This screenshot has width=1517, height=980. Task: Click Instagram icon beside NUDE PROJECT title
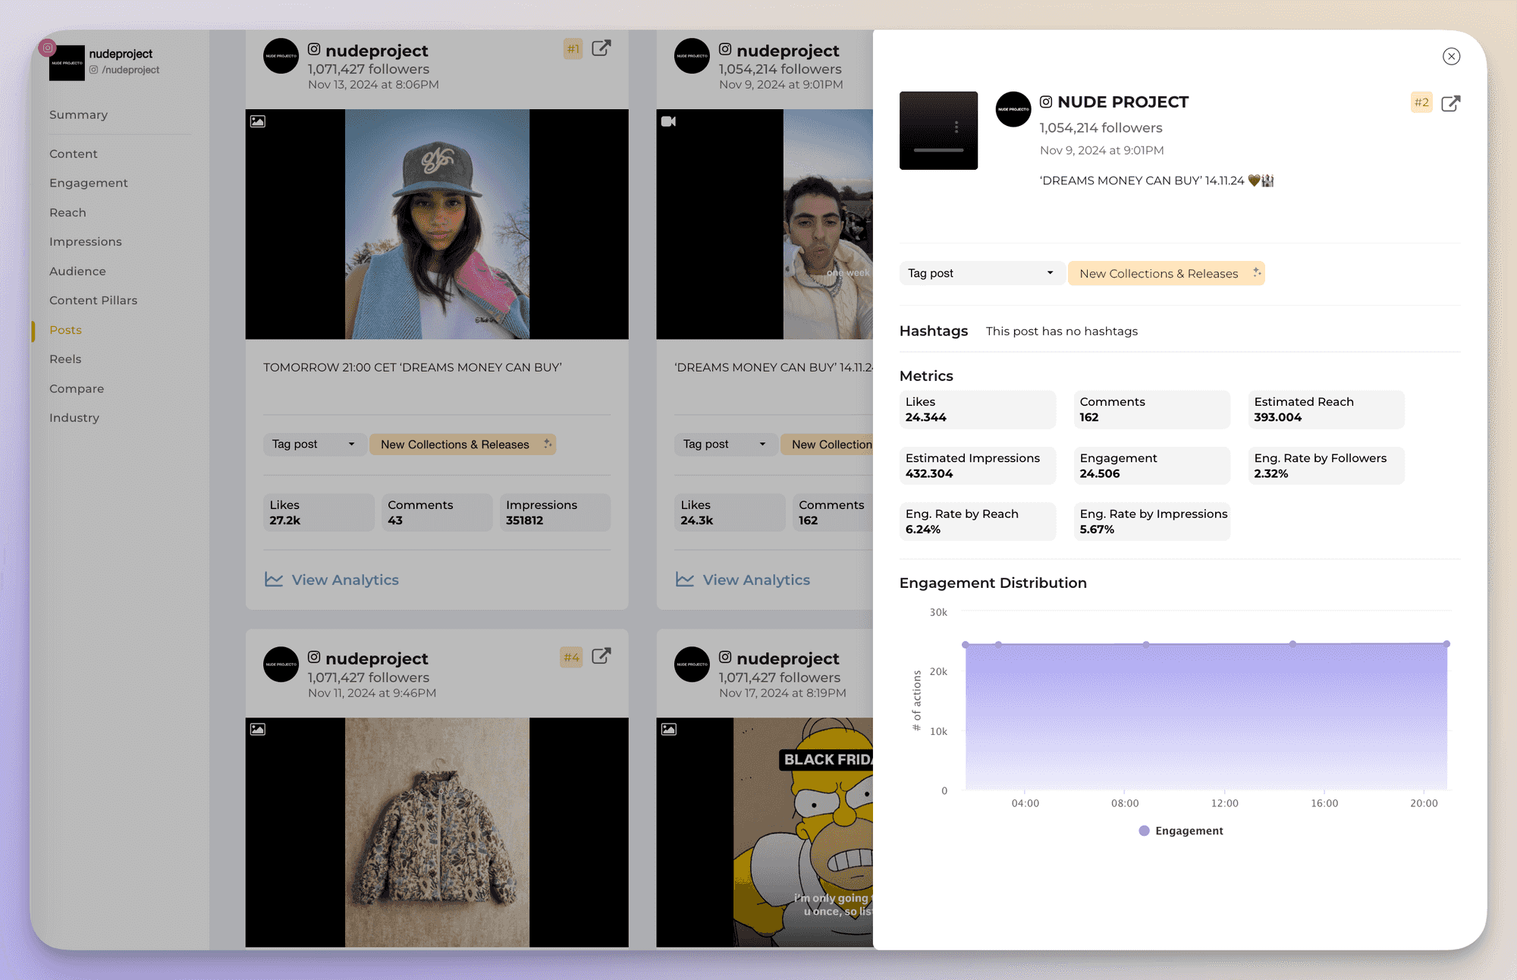tap(1046, 102)
